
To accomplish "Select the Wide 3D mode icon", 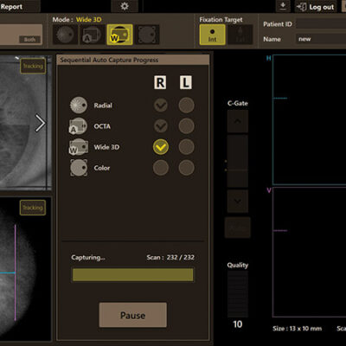I will click(119, 35).
